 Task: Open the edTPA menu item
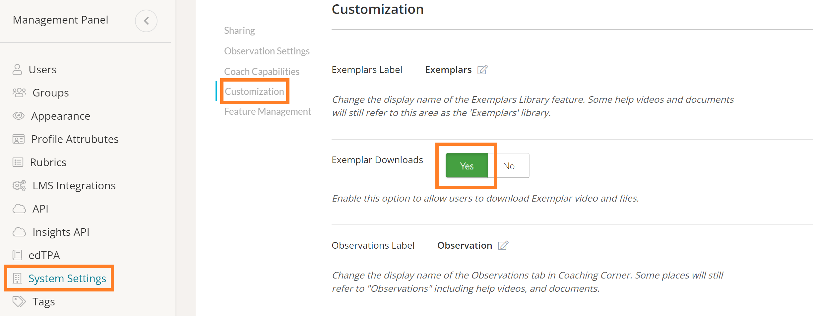point(44,255)
